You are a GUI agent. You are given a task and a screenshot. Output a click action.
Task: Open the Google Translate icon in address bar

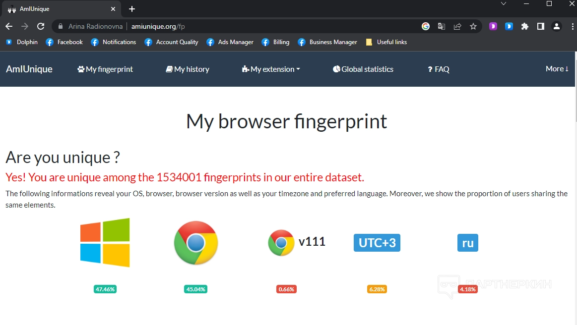coord(442,26)
